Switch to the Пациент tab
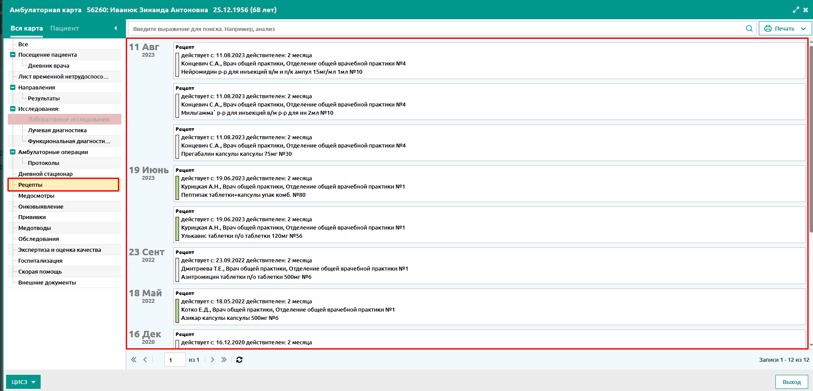 (x=65, y=28)
